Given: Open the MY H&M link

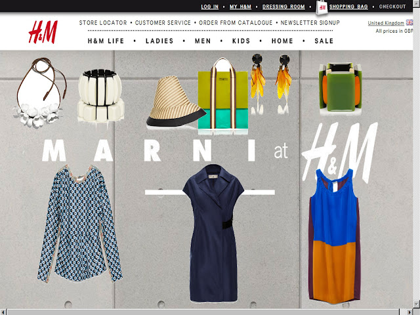Looking at the screenshot, I should (x=240, y=7).
